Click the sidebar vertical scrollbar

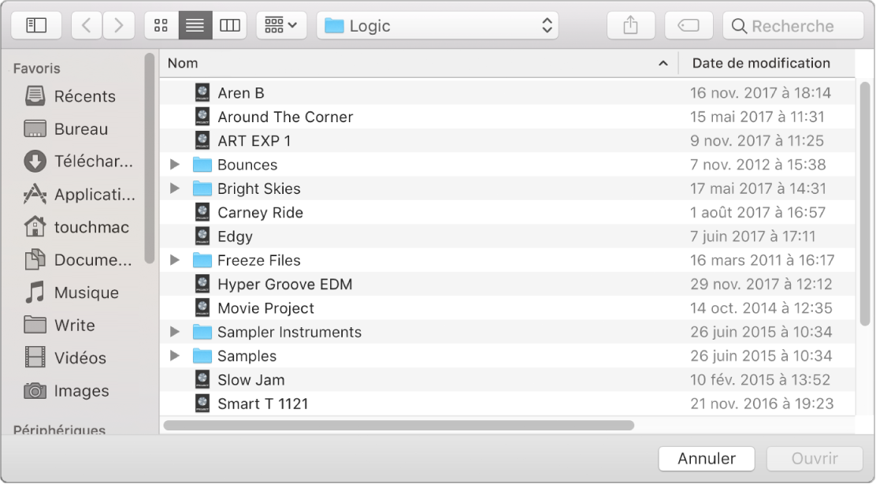pyautogui.click(x=149, y=158)
